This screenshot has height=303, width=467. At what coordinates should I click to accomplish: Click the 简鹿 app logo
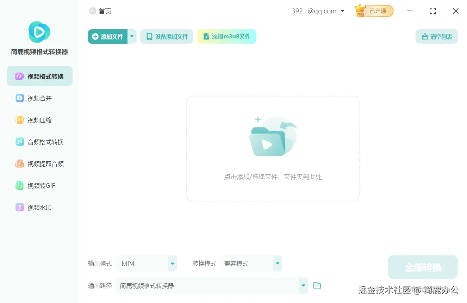(39, 32)
